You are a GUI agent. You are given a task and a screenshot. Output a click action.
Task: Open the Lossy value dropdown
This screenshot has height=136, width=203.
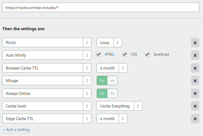click(109, 42)
